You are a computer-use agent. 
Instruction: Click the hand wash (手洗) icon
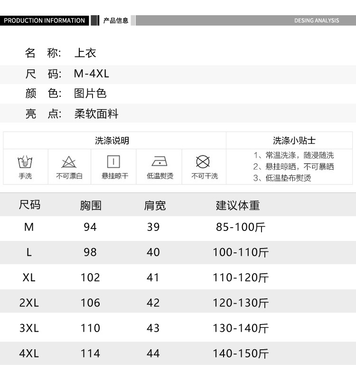25,162
